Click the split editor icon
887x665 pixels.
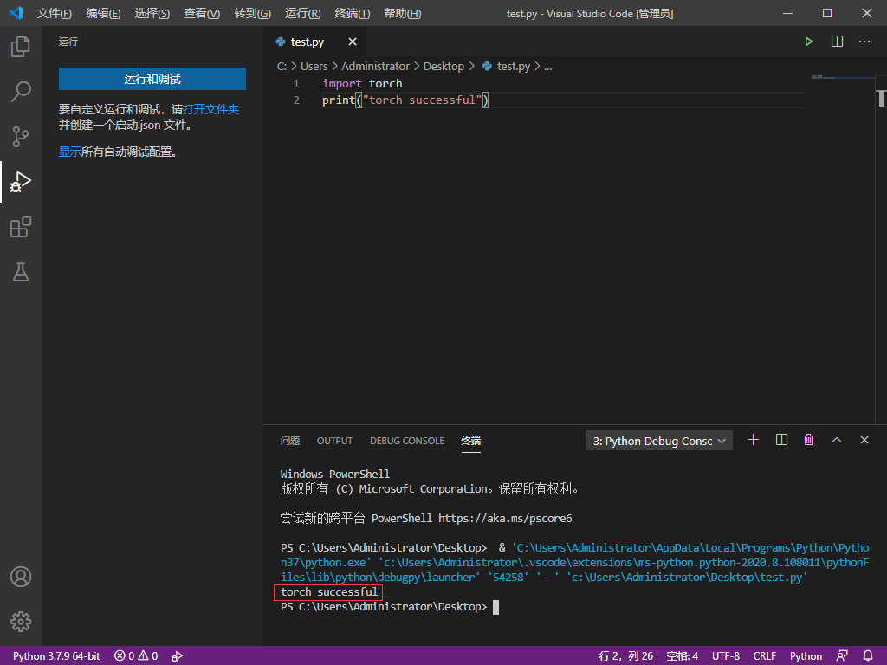coord(836,41)
